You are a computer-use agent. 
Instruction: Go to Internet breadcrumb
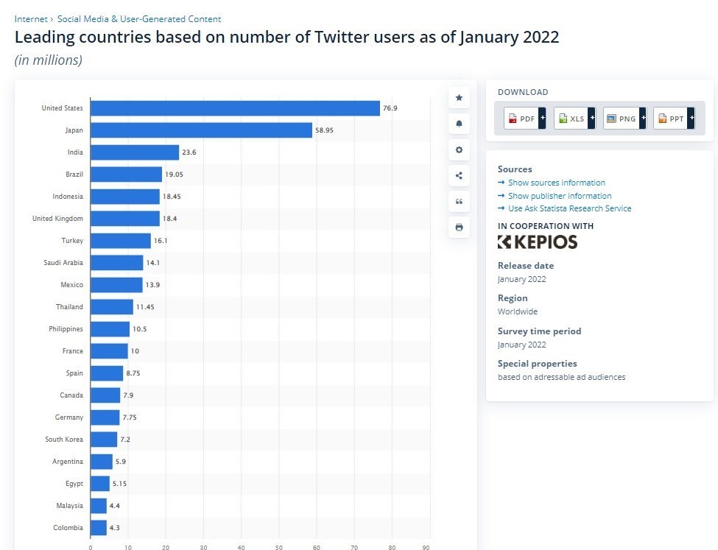point(31,19)
